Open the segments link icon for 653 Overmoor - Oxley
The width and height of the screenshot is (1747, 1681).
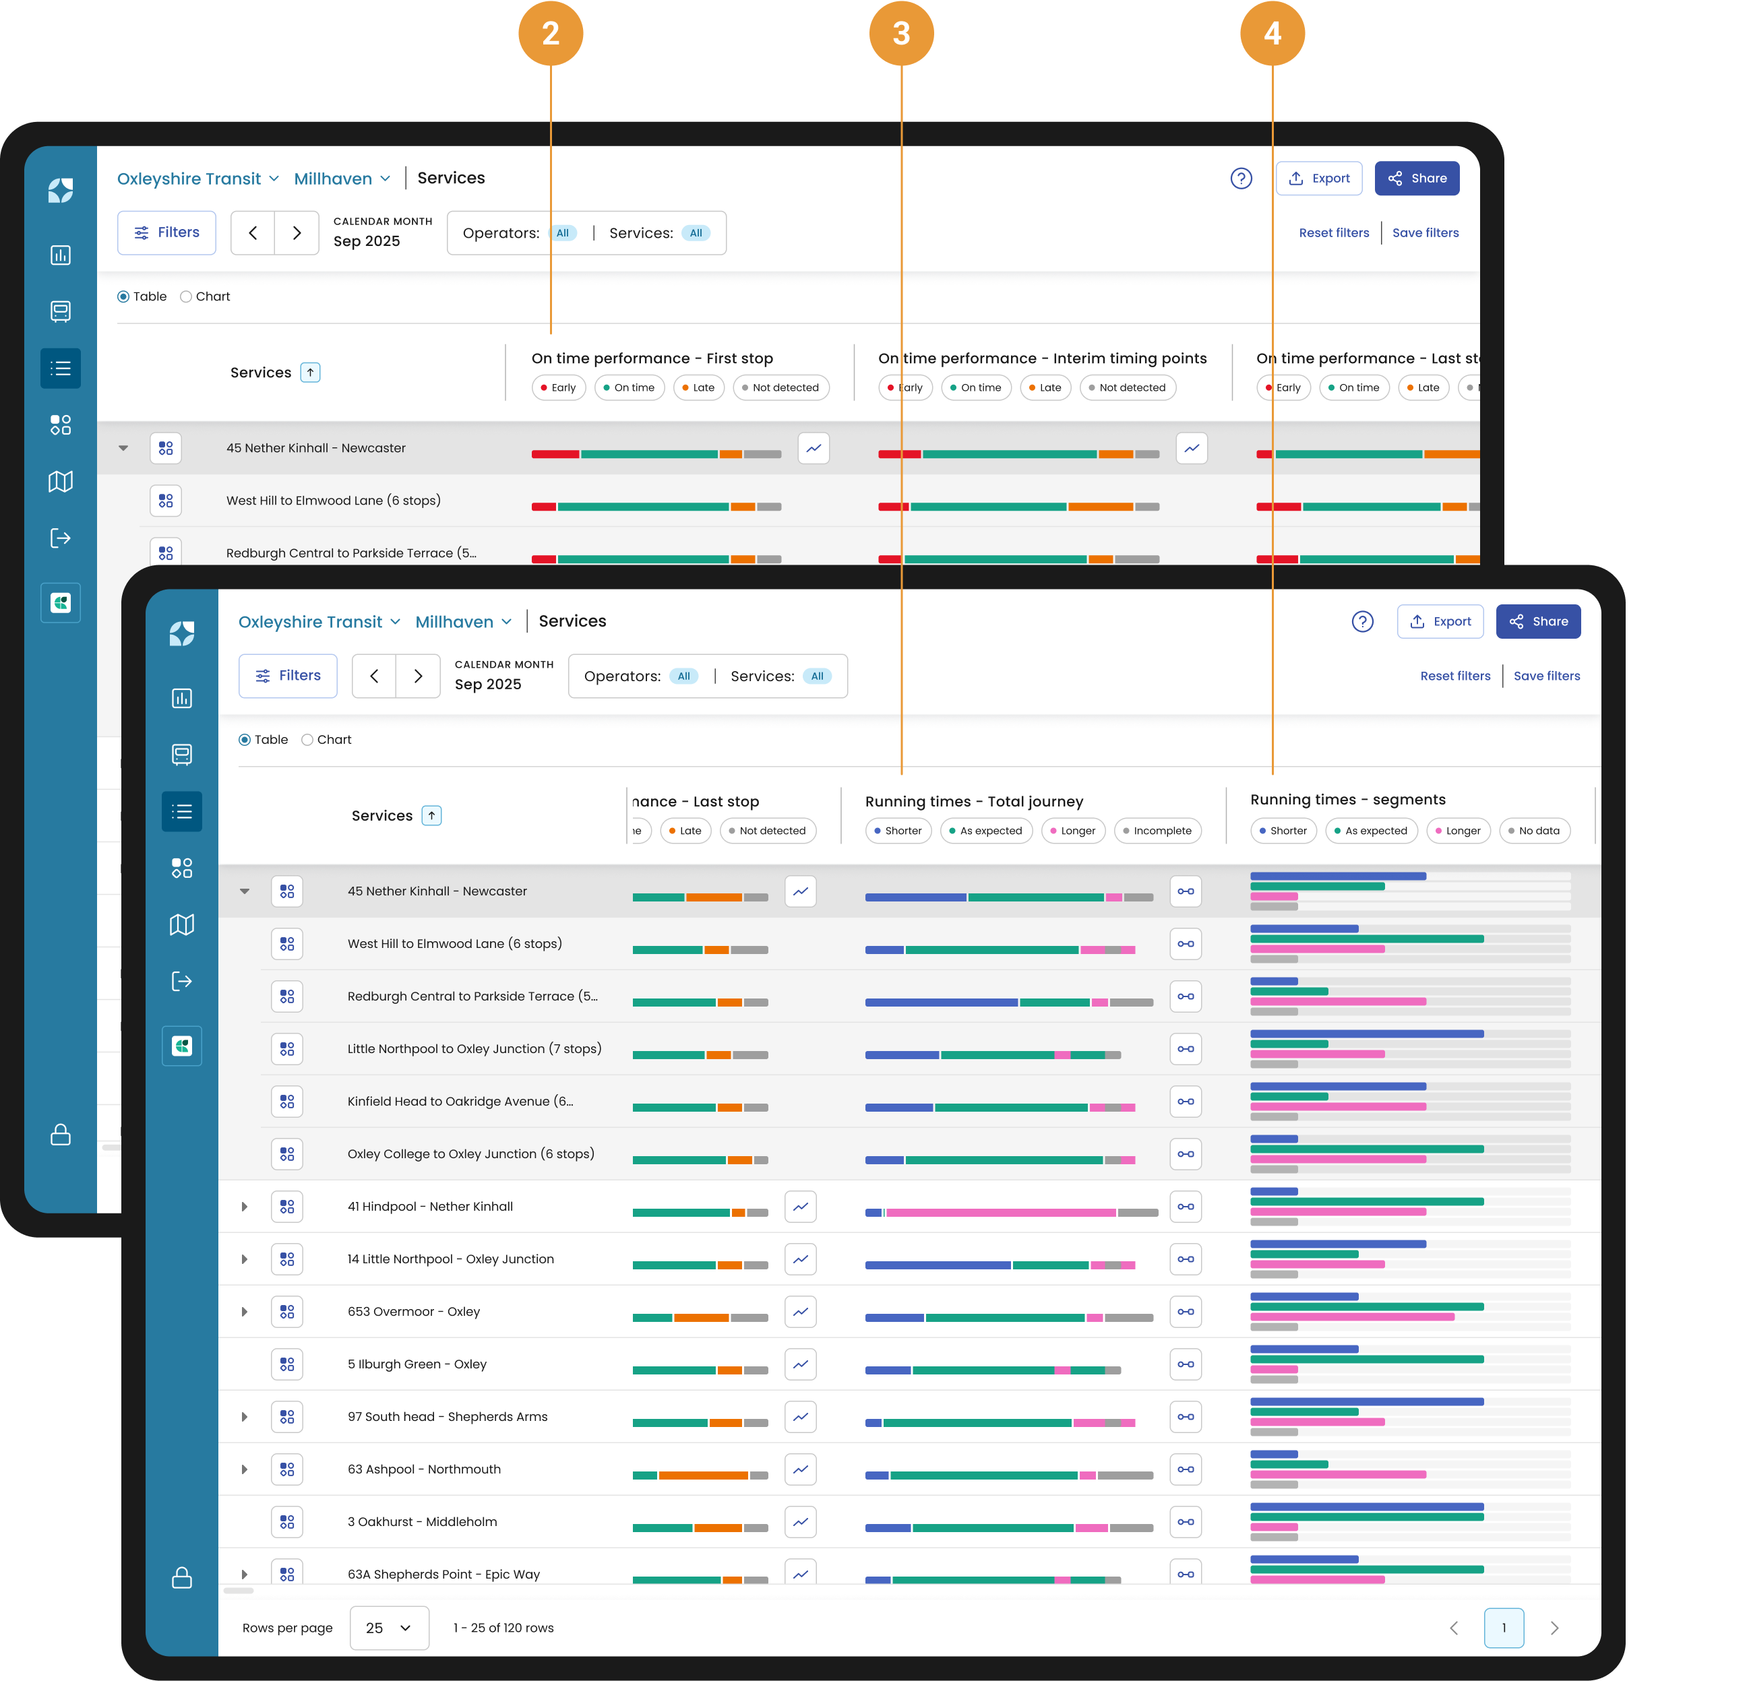click(x=1186, y=1311)
